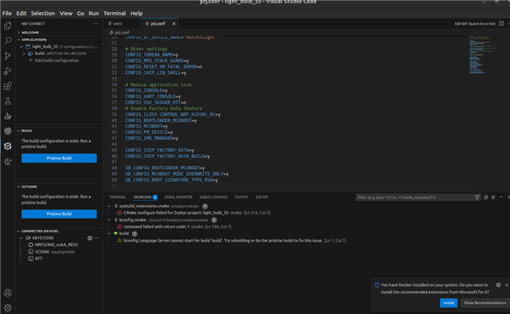
Task: Disconnect device 681015590 with its x icon
Action: click(90, 237)
